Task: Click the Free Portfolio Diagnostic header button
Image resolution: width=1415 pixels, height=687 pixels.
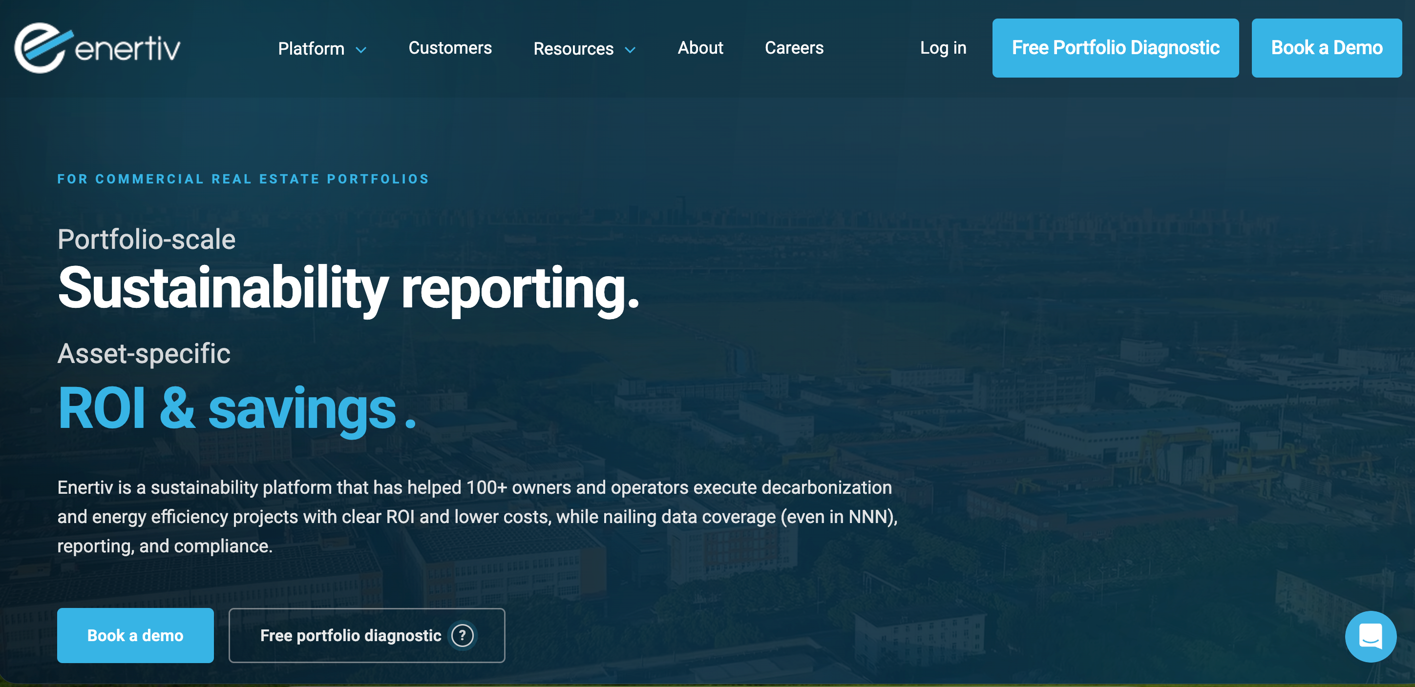Action: 1115,48
